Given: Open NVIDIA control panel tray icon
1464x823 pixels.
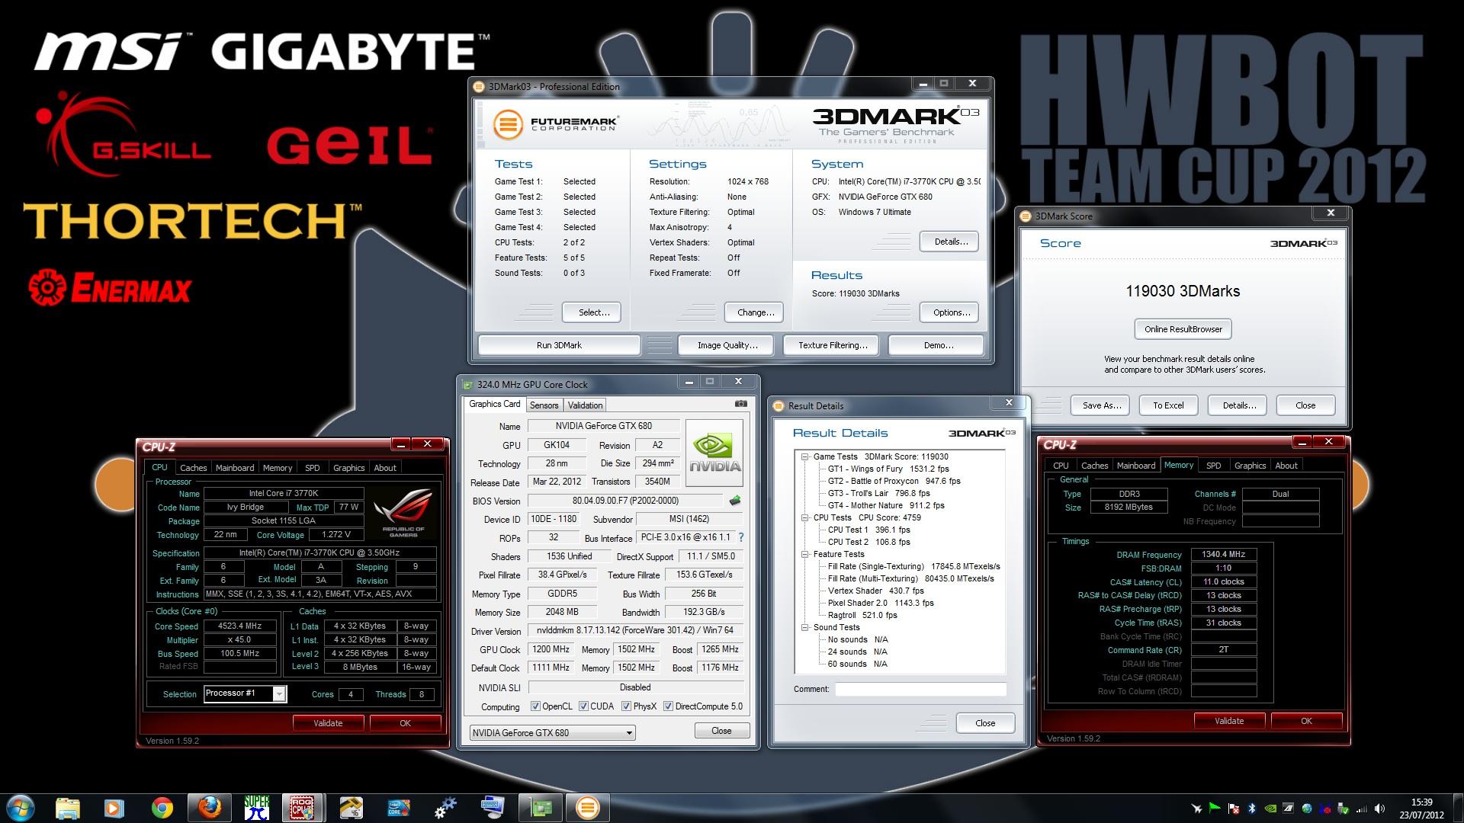Looking at the screenshot, I should click(1270, 809).
